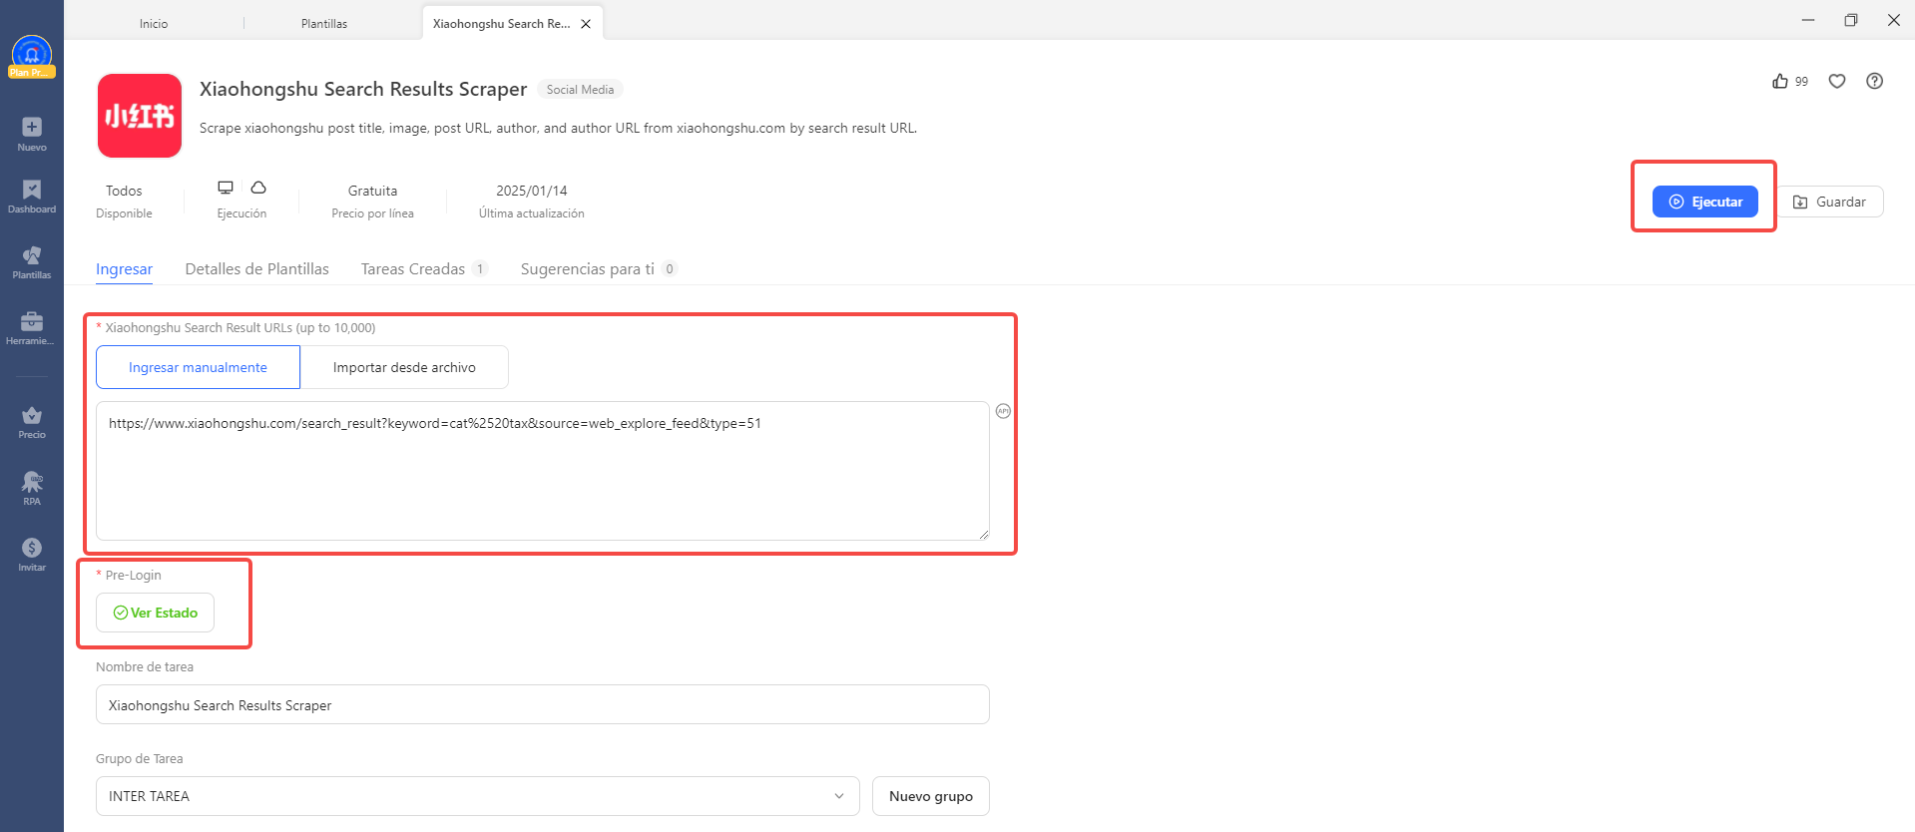Viewport: 1915px width, 832px height.
Task: Click the Xiaohongshu red logo
Action: tap(140, 116)
